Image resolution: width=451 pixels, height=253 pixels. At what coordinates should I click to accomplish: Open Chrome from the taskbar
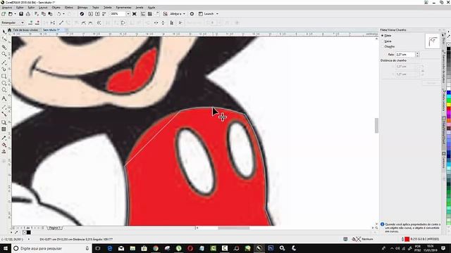156,248
